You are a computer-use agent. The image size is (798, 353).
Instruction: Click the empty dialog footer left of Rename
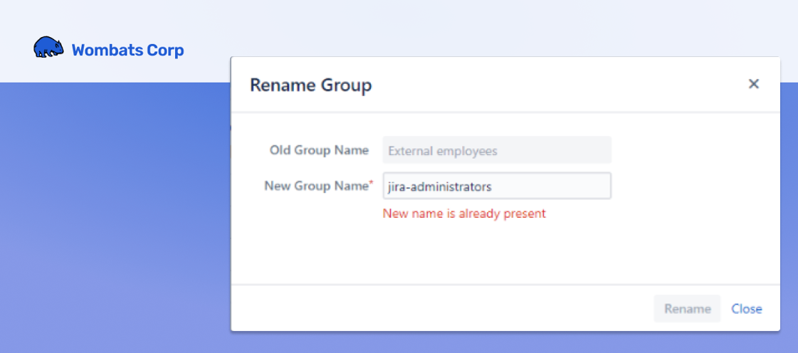pyautogui.click(x=427, y=309)
